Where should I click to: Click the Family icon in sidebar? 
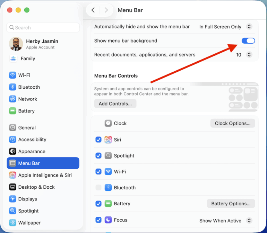13,59
